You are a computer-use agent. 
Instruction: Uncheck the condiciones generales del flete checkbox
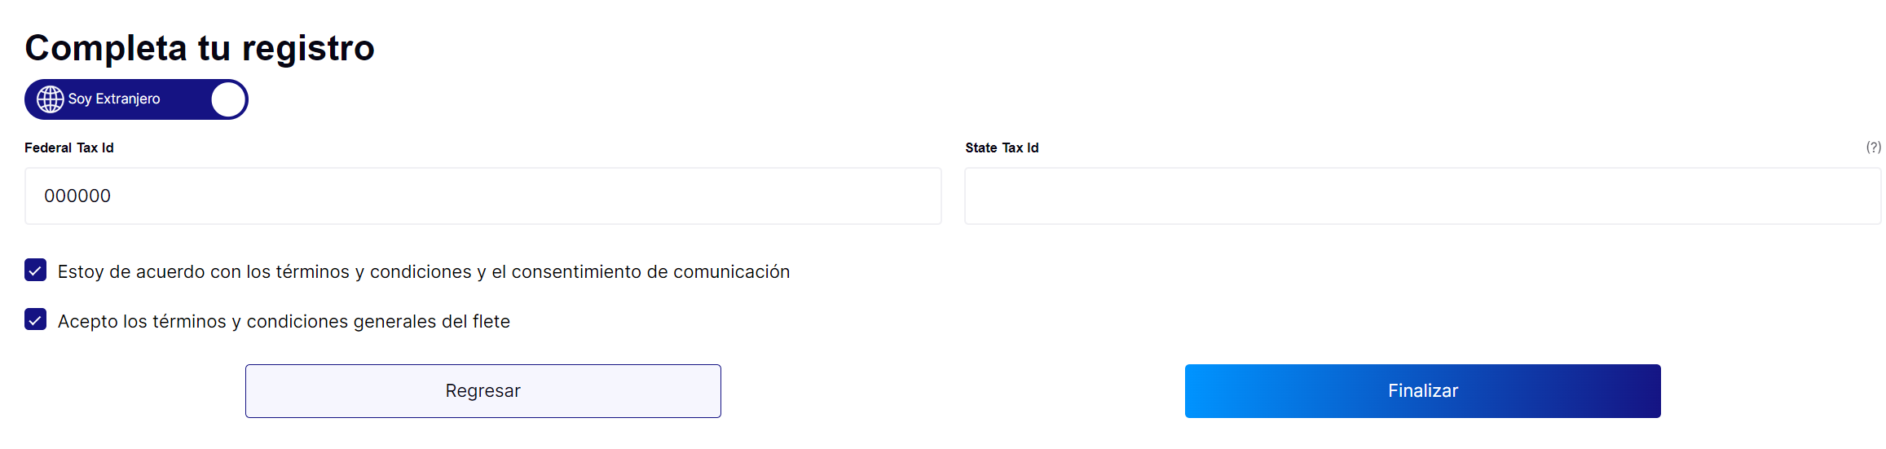click(x=35, y=319)
